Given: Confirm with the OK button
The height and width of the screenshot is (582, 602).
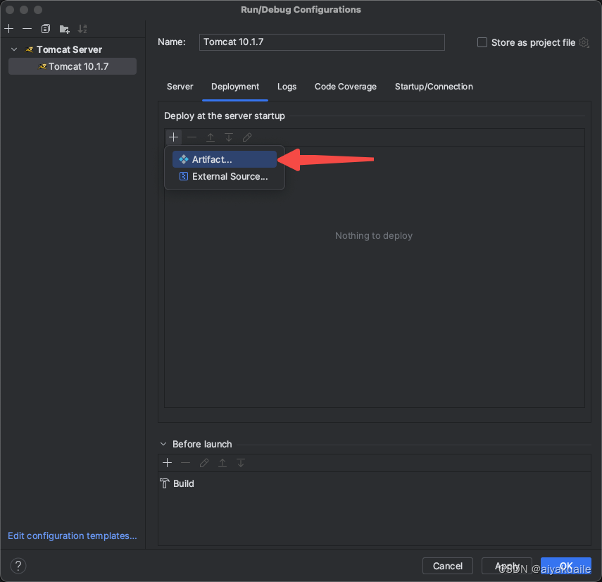Looking at the screenshot, I should (566, 566).
